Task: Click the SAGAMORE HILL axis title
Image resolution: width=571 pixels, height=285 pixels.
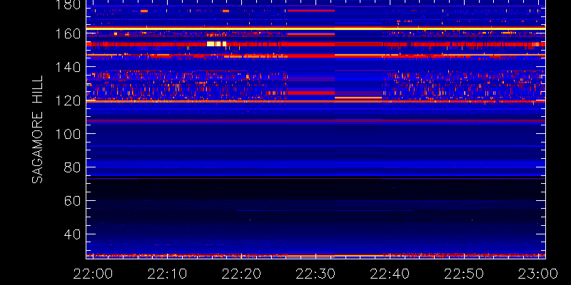Action: coord(38,130)
